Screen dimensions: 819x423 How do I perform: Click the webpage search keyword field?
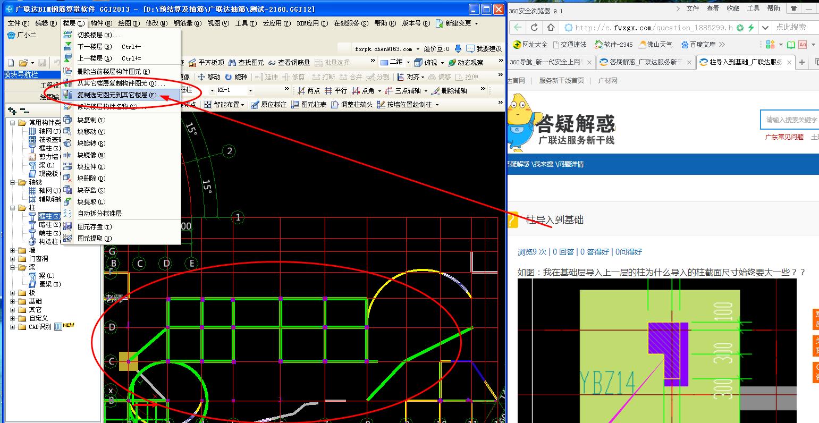tap(790, 120)
